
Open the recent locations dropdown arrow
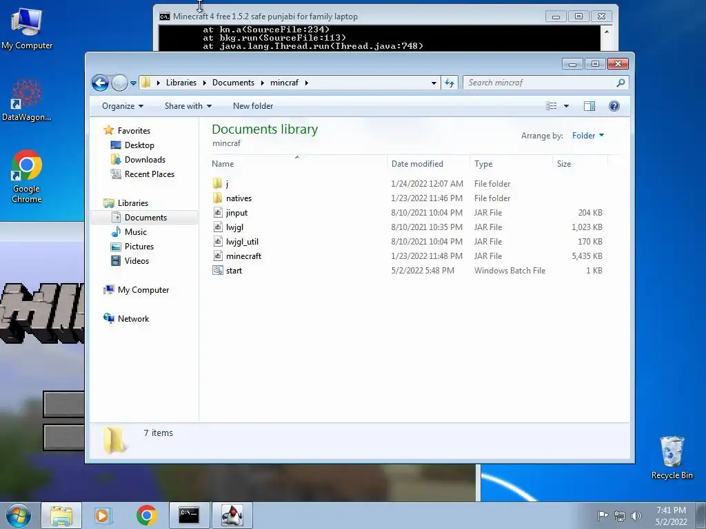tap(133, 83)
